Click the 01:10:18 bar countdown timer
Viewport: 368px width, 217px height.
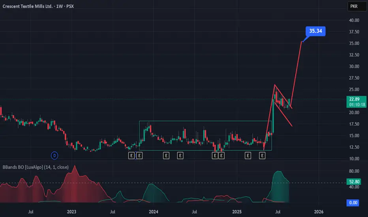pos(357,105)
